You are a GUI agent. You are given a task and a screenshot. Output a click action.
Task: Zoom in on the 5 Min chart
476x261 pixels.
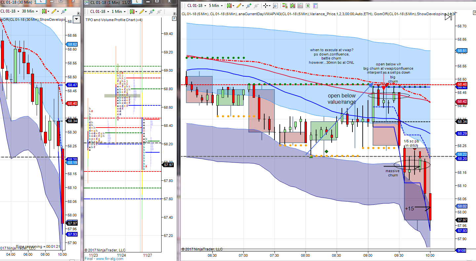tap(249, 6)
